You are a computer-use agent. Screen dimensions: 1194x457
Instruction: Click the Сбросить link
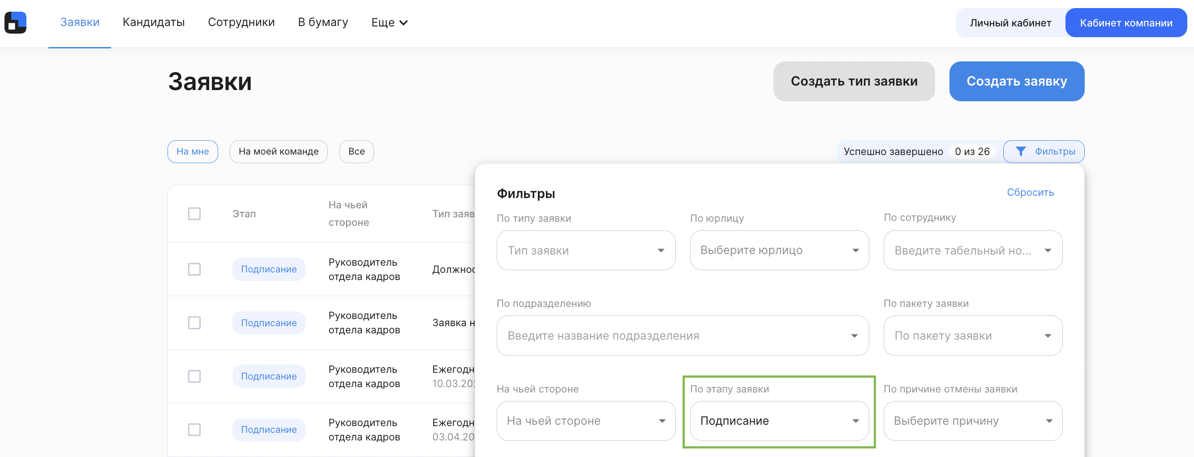click(x=1030, y=192)
